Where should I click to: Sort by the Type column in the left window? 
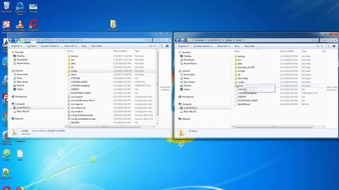point(137,51)
